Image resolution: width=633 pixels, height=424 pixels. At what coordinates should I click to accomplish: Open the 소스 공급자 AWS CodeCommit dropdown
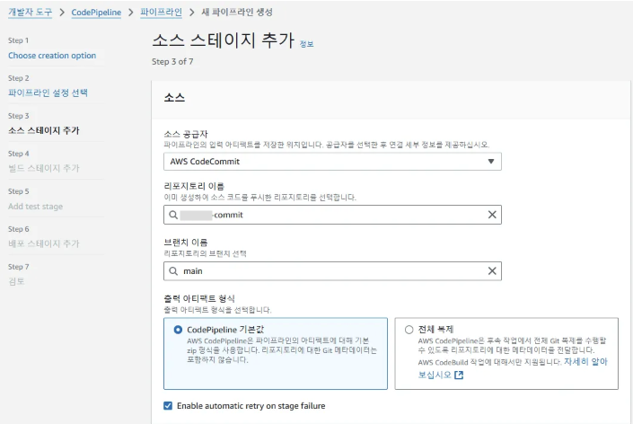pyautogui.click(x=332, y=162)
